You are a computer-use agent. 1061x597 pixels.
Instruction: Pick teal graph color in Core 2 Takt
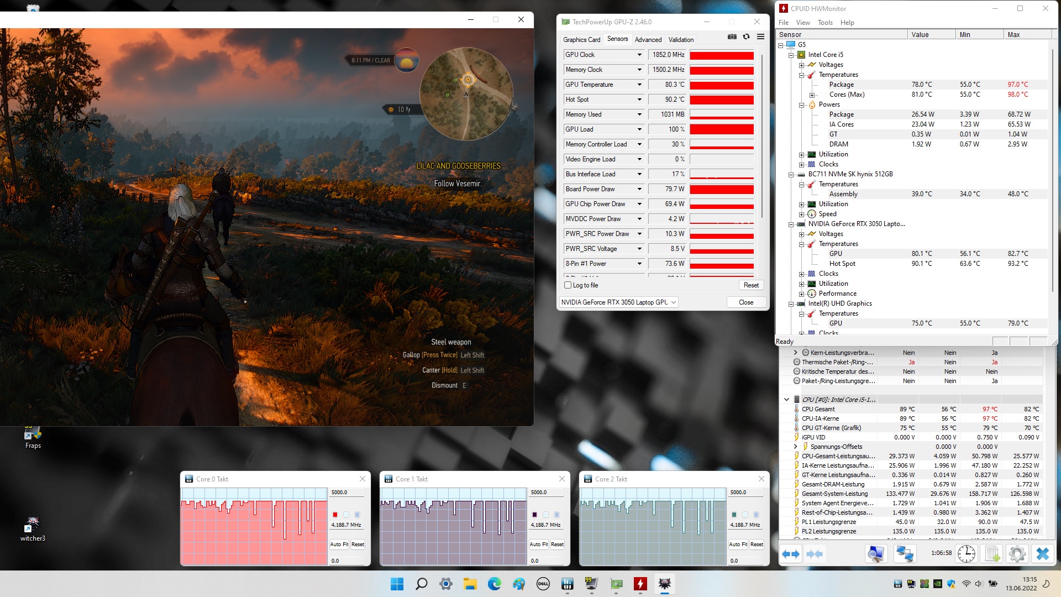(734, 515)
